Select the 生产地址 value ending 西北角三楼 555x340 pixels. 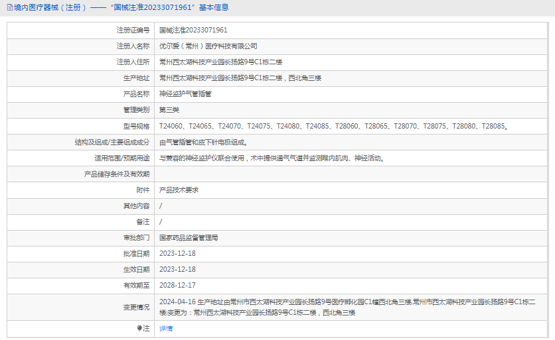(240, 78)
